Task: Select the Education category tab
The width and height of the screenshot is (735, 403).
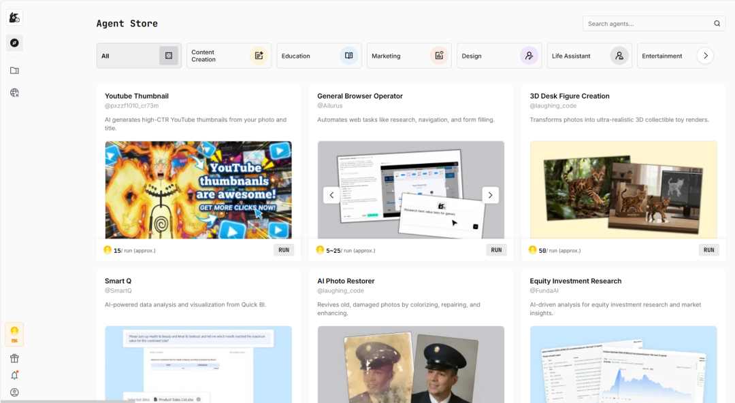Action: pyautogui.click(x=318, y=56)
